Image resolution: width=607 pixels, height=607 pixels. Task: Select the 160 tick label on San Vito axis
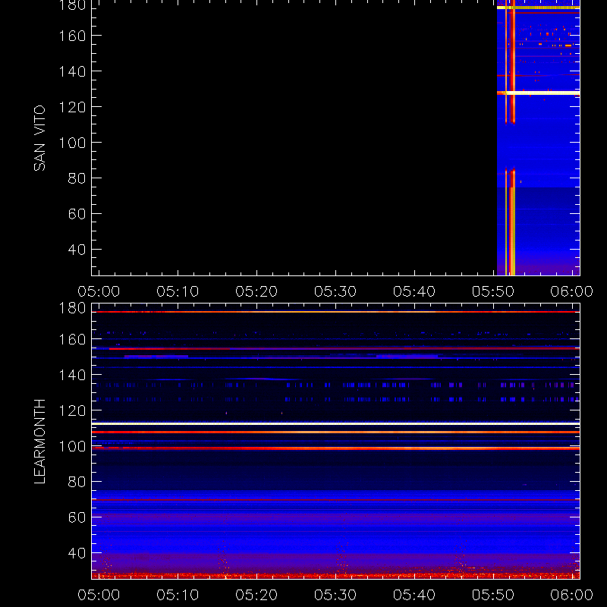72,36
